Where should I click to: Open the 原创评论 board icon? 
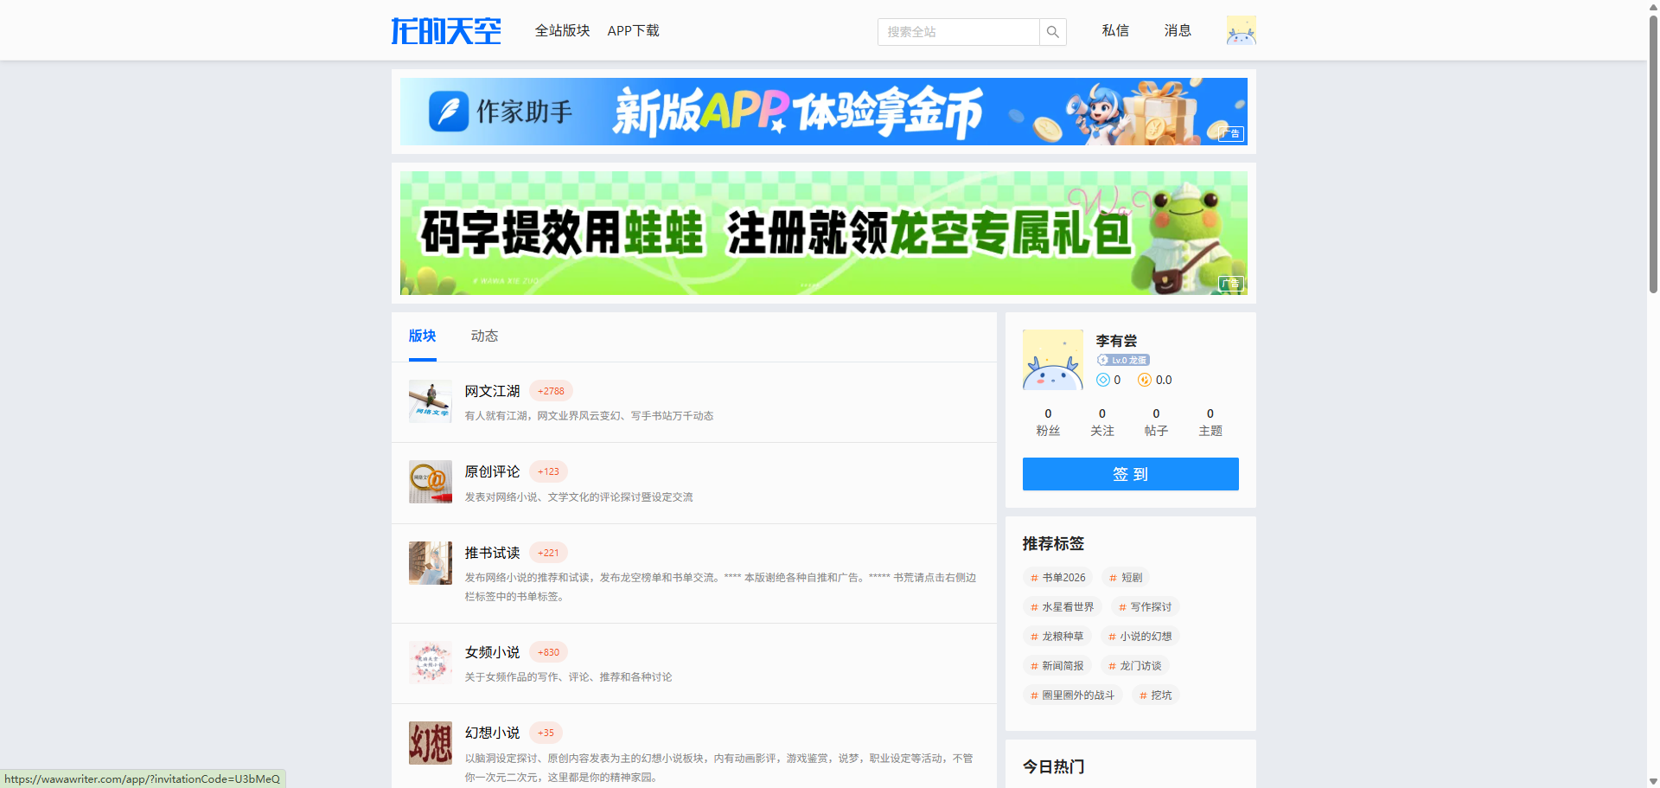pos(430,482)
